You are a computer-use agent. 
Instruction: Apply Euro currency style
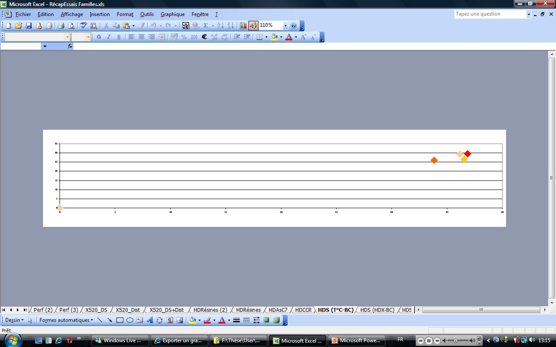(x=204, y=37)
